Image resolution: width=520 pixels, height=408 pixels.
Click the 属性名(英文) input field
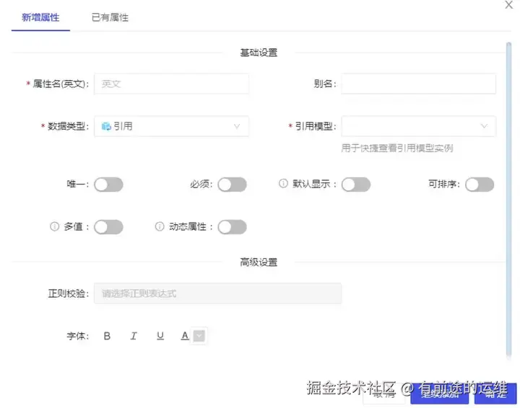(171, 84)
